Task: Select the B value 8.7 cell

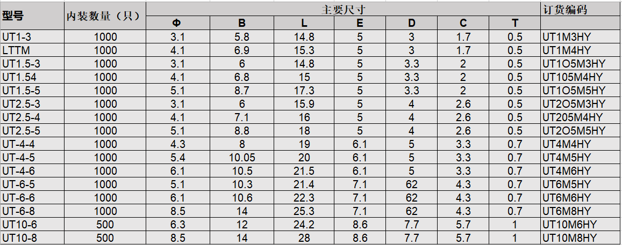Action: pyautogui.click(x=241, y=91)
